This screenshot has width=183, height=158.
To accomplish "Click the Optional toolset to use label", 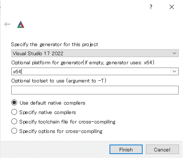I will (59, 81).
